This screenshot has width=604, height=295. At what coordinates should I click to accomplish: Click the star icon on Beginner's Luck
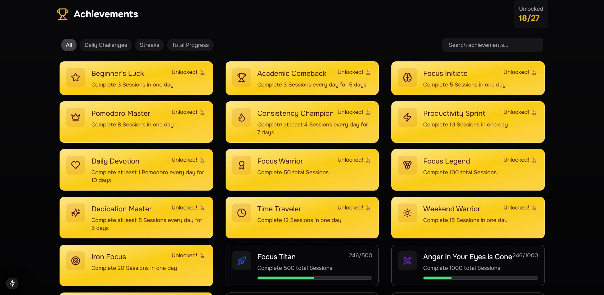[x=75, y=78]
